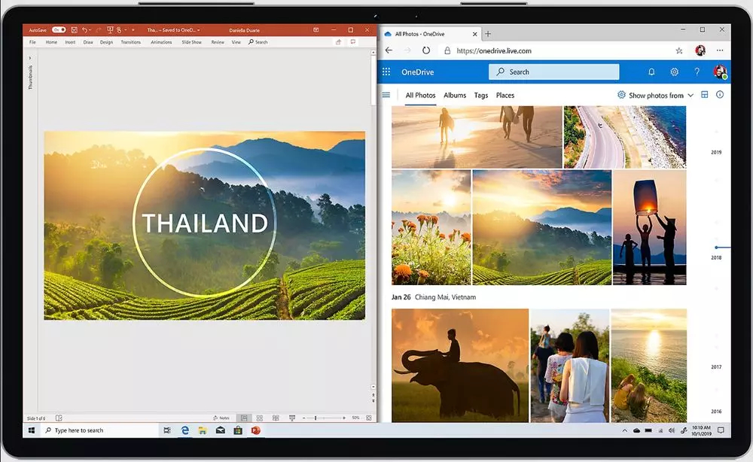This screenshot has height=462, width=753.
Task: Toggle the AutoSave switch off
Action: click(58, 30)
